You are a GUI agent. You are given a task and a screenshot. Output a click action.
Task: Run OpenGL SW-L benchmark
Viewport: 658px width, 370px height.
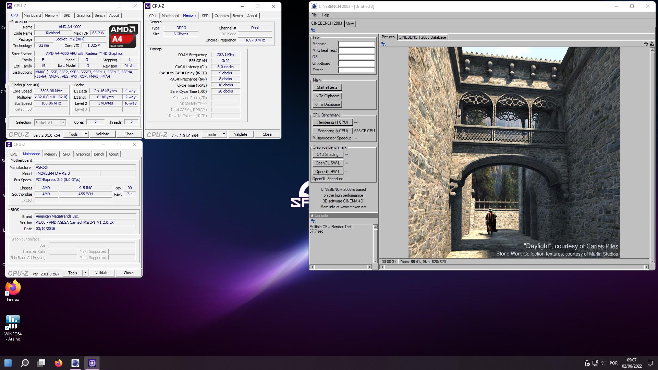coord(327,163)
